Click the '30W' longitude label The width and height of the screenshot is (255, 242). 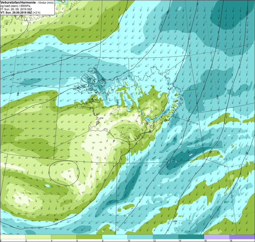[18, 94]
